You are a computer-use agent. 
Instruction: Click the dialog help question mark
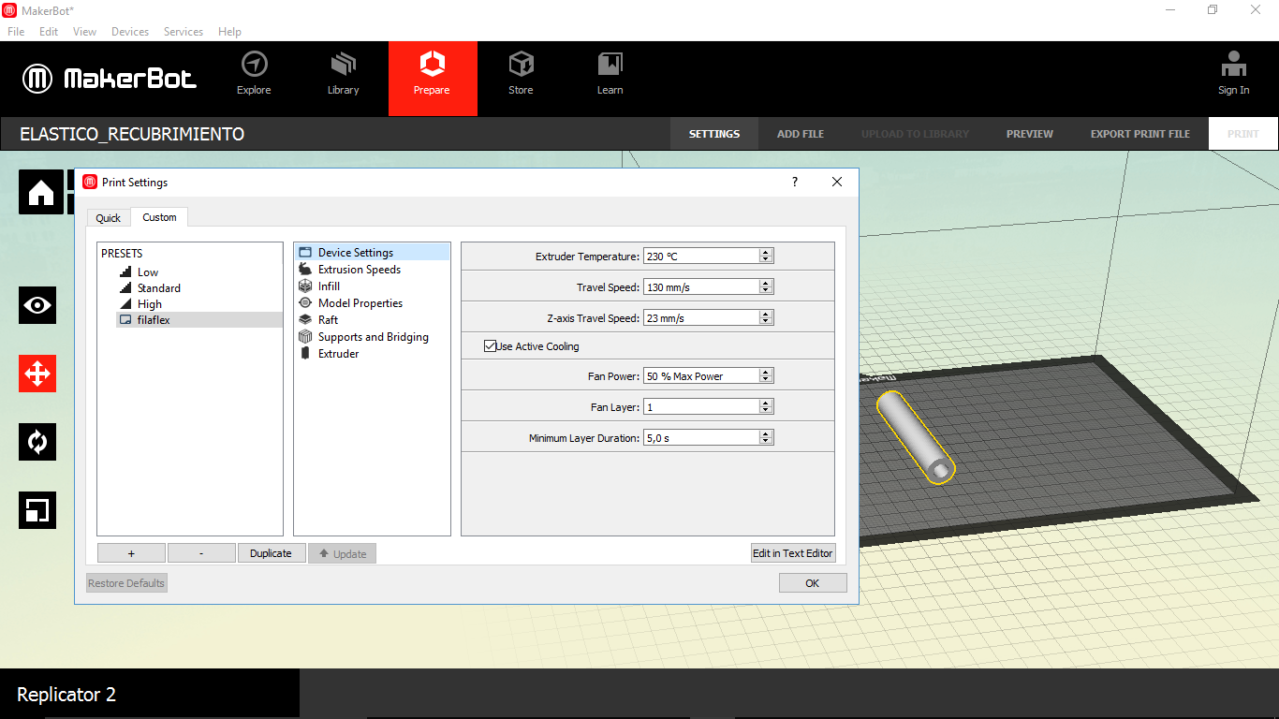[x=795, y=182]
